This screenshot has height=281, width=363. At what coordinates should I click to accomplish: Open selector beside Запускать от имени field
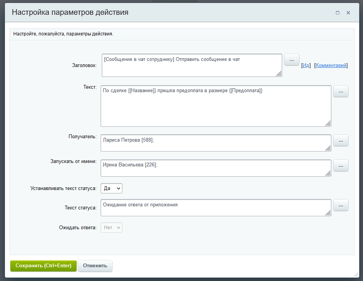341,166
